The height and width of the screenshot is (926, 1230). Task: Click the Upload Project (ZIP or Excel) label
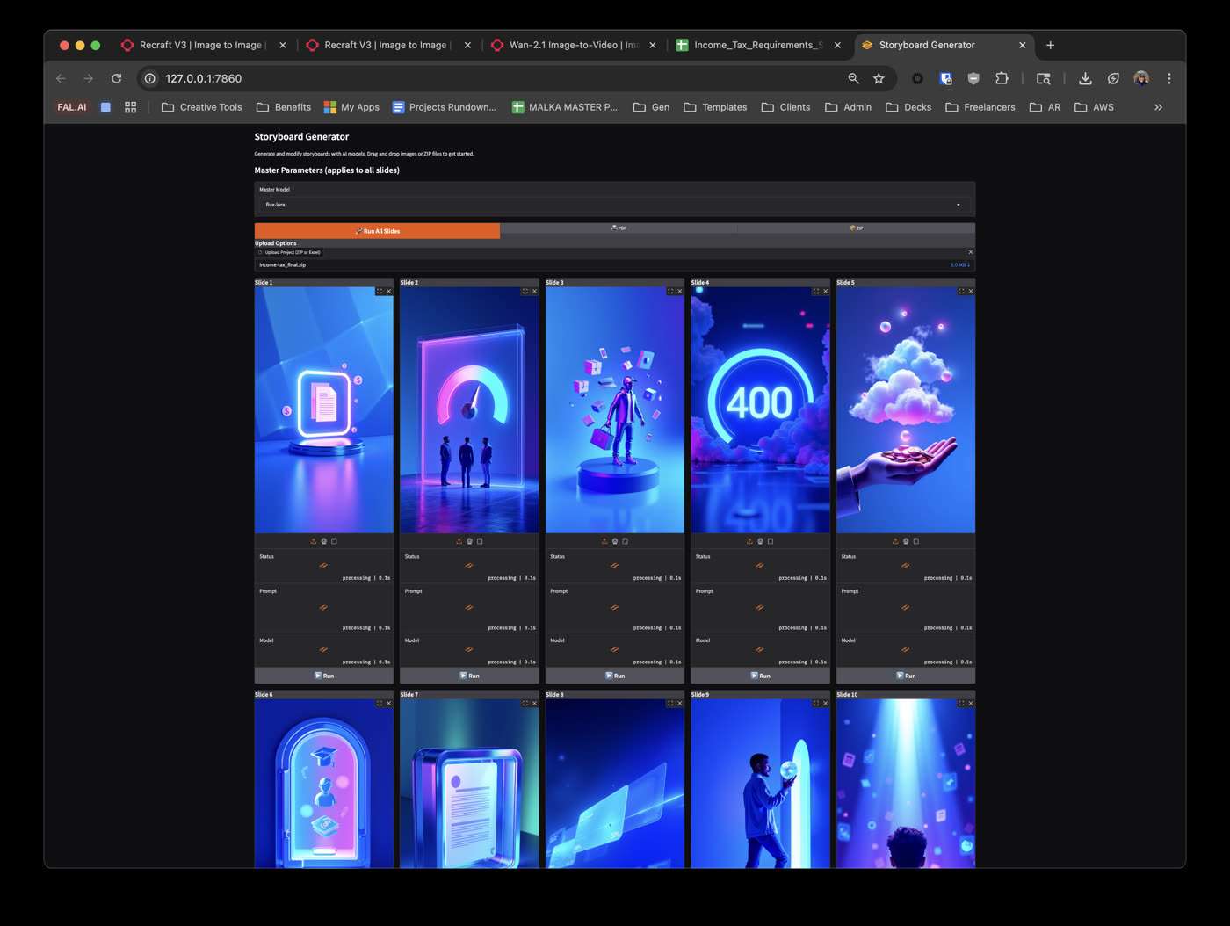[x=290, y=252]
